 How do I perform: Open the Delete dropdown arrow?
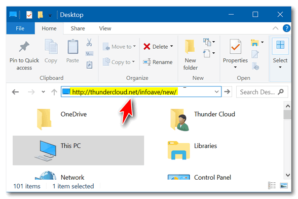tap(171, 46)
